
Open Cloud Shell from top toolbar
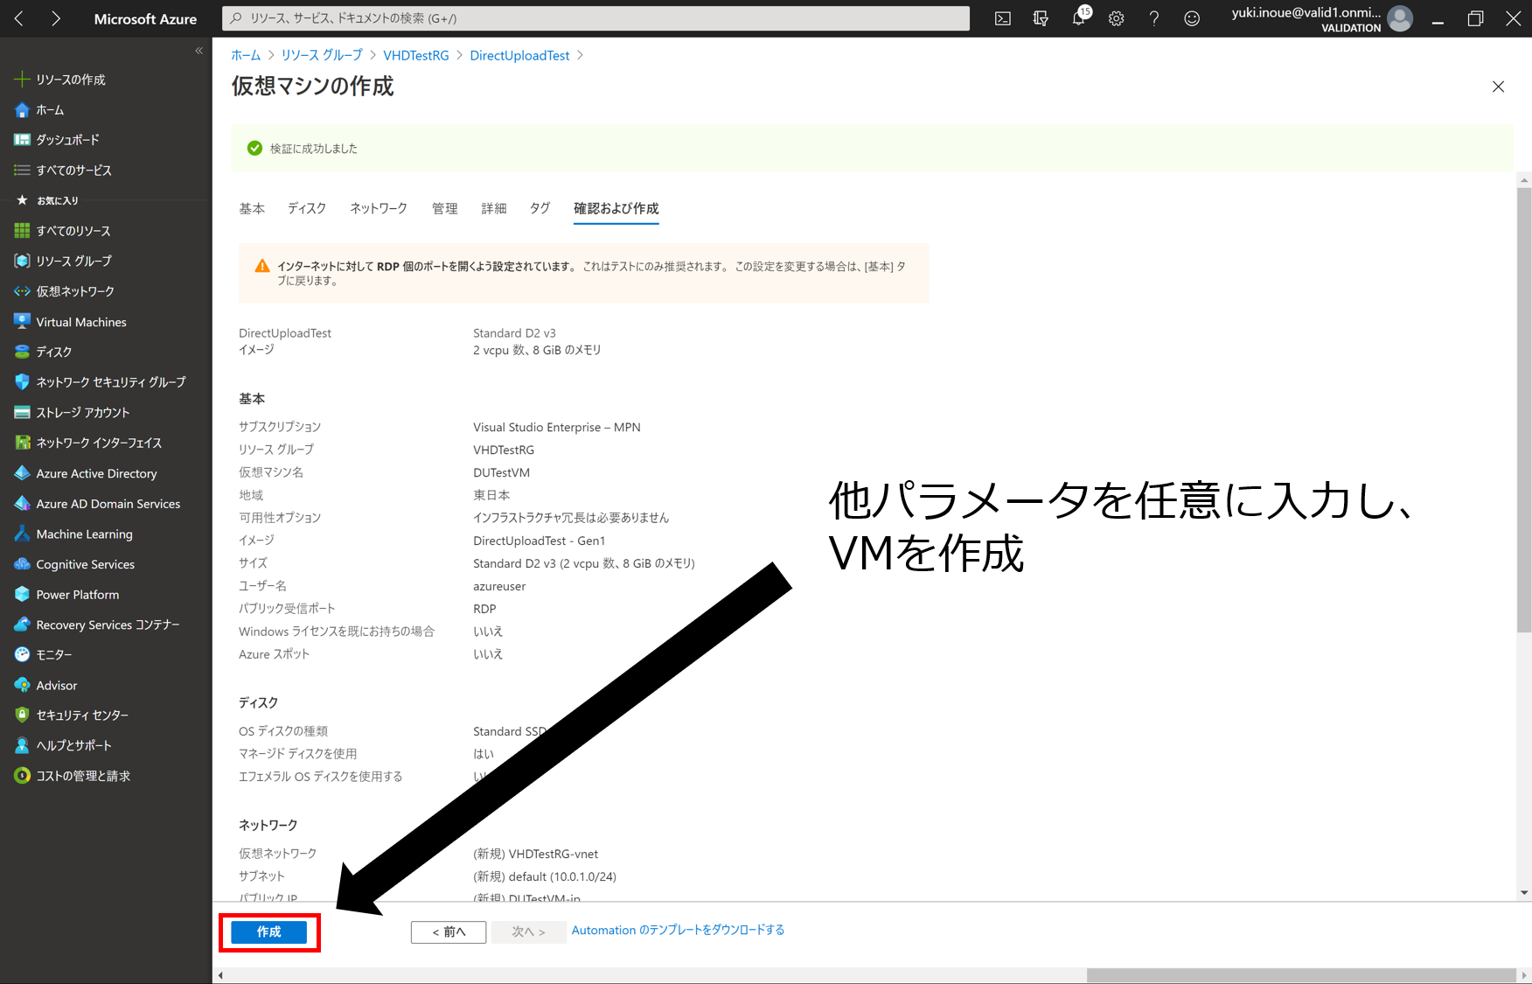[x=1003, y=18]
